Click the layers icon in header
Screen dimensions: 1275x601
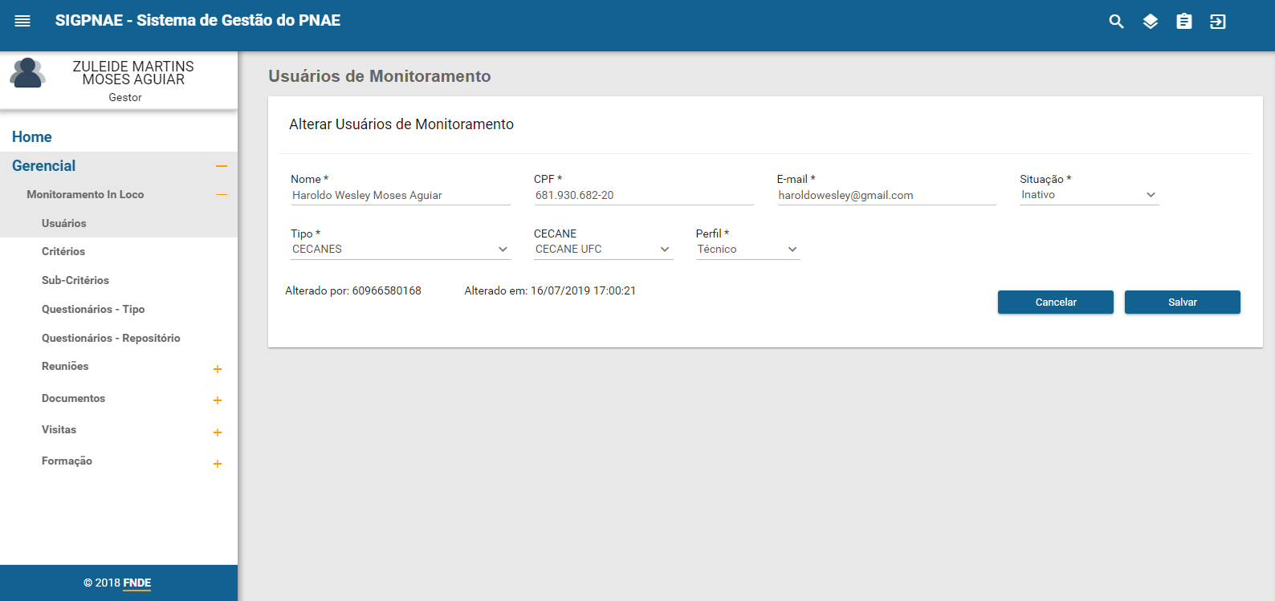[1150, 22]
